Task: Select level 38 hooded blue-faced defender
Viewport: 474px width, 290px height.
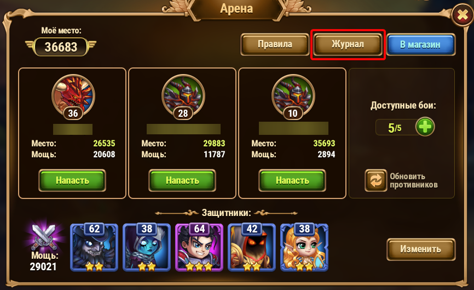Action: tap(147, 247)
